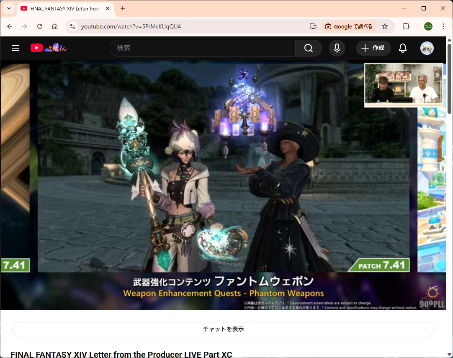Focus the YouTube 検索 search field
Viewport: 453px width, 358px height.
click(202, 48)
